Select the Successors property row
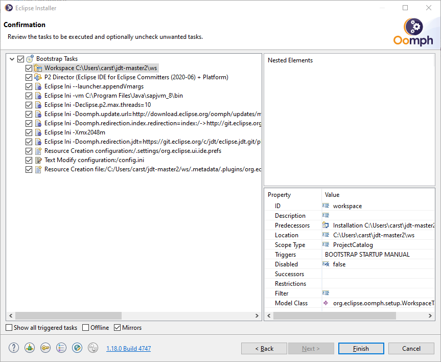441x362 pixels. click(x=350, y=274)
